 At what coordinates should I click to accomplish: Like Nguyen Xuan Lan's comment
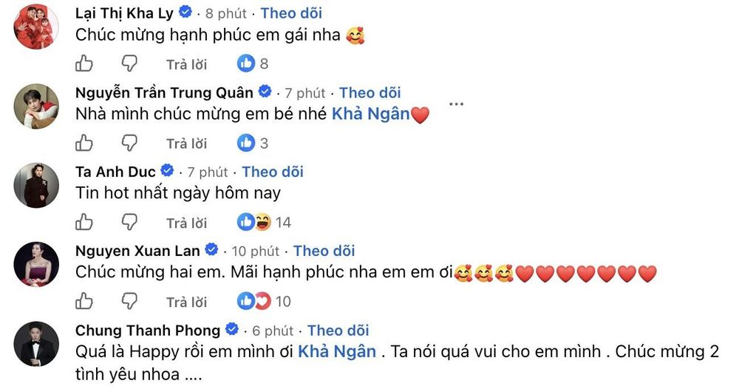tap(84, 301)
